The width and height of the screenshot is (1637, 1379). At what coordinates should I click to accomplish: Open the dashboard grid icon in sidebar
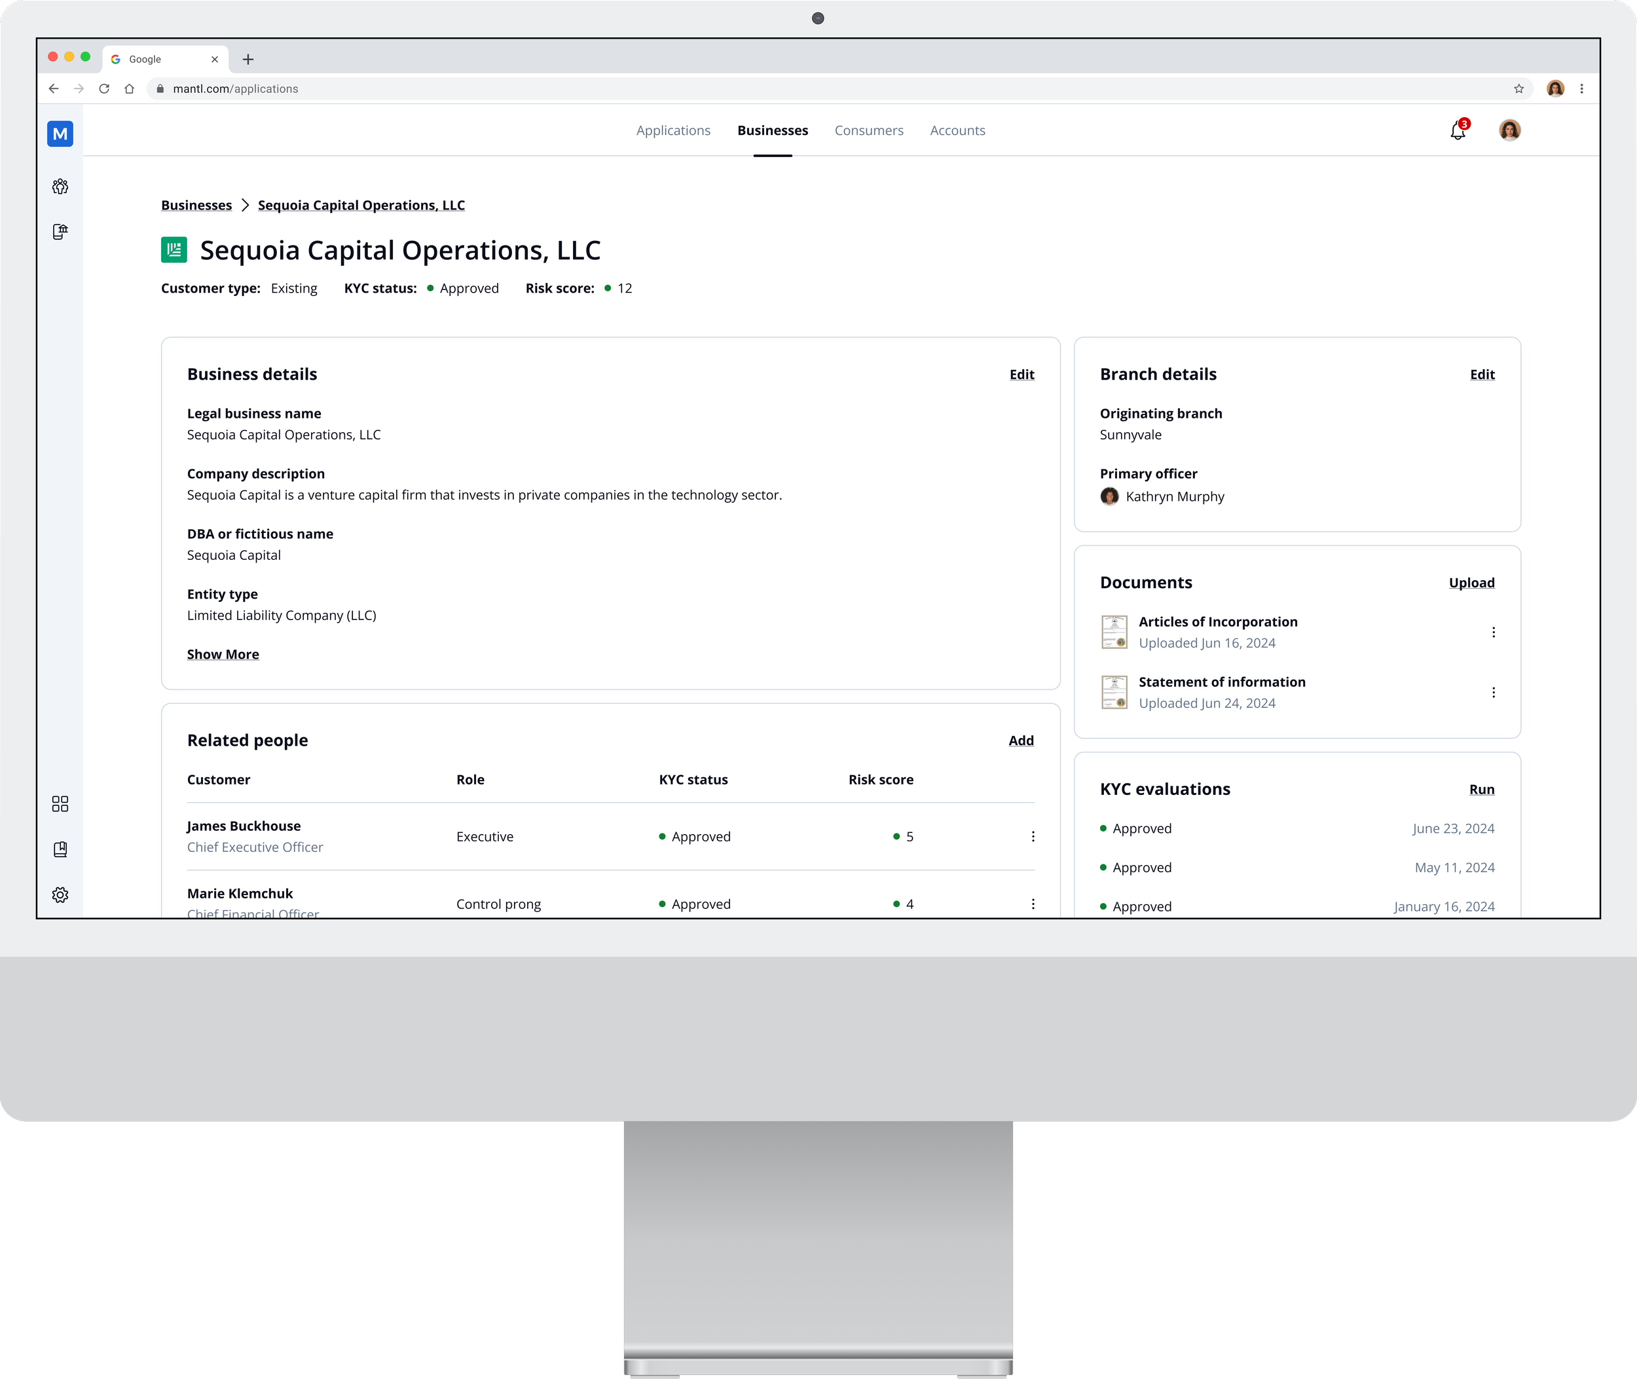click(x=60, y=803)
